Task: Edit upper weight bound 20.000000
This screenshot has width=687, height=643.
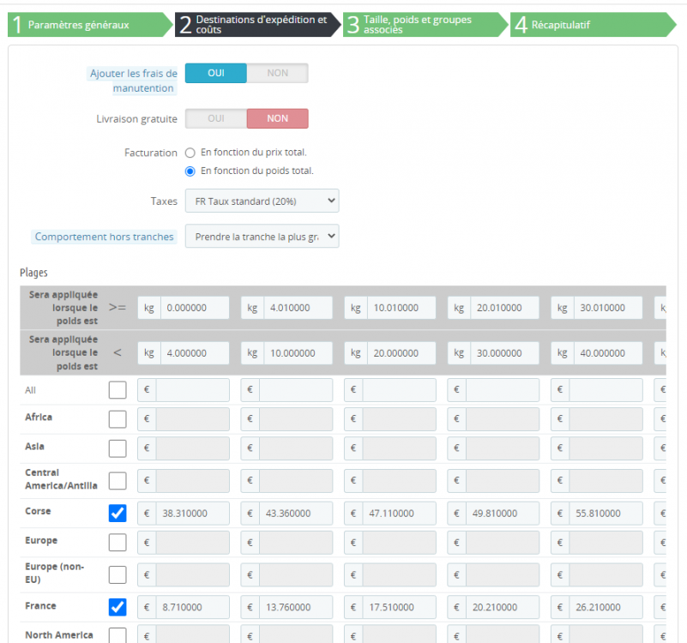Action: (x=401, y=353)
